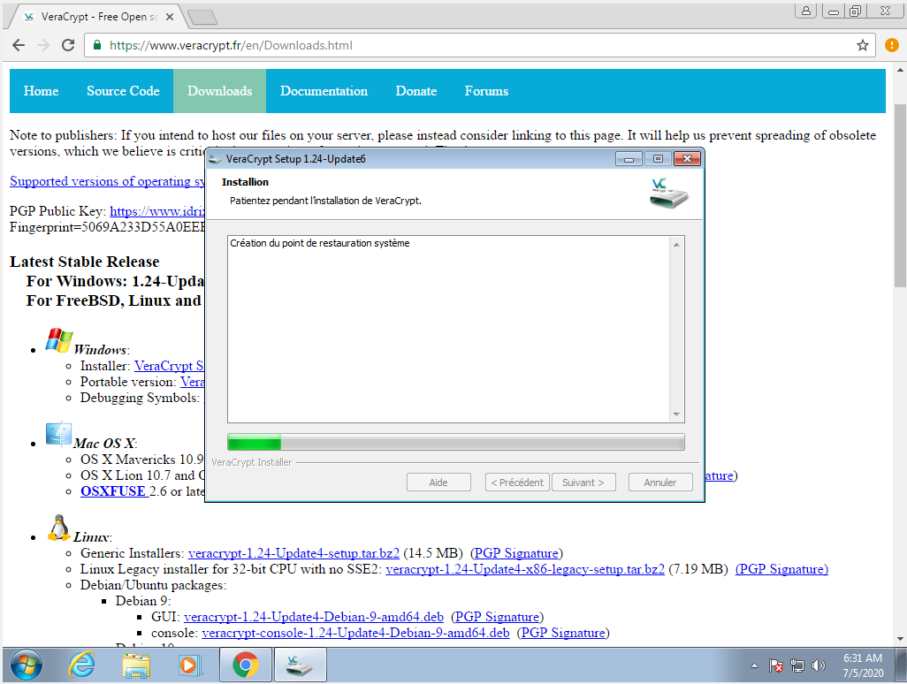Click the Précédent button
The width and height of the screenshot is (907, 684).
pos(517,483)
